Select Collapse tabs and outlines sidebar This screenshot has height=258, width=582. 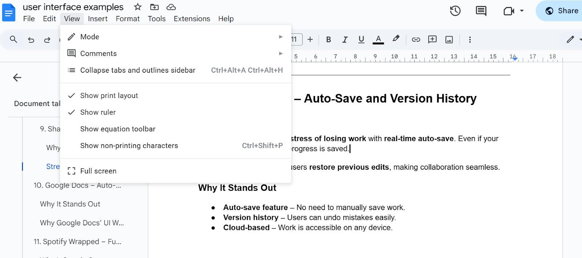pyautogui.click(x=176, y=70)
